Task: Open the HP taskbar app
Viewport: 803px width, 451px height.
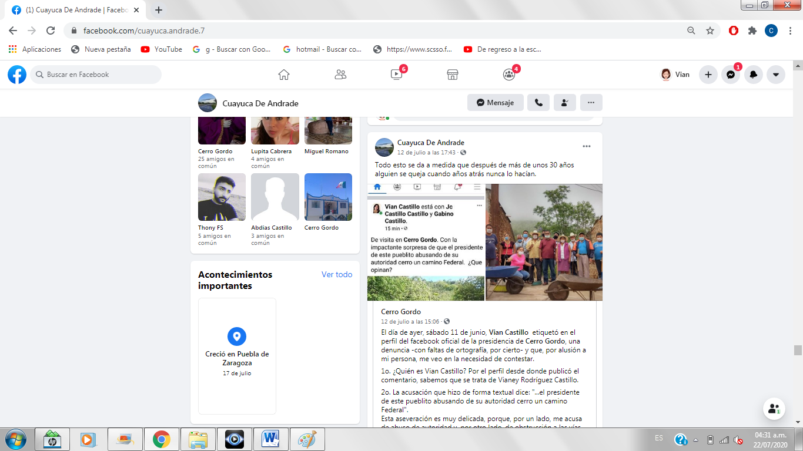Action: pyautogui.click(x=52, y=439)
